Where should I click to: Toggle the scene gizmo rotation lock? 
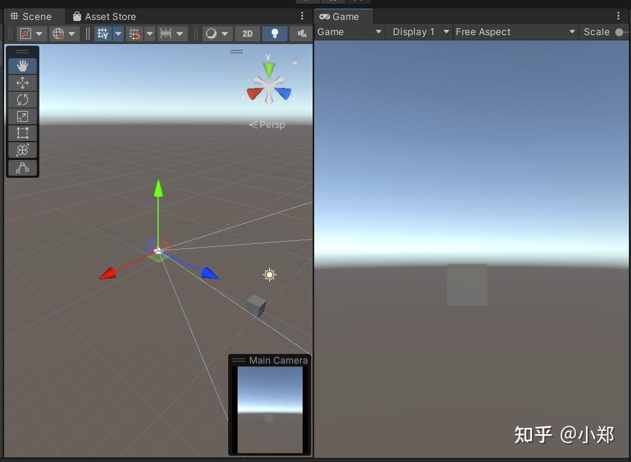click(295, 62)
